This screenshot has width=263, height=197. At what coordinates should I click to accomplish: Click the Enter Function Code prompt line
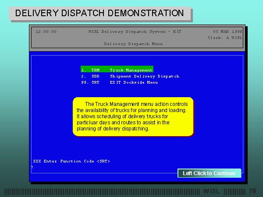click(x=71, y=161)
